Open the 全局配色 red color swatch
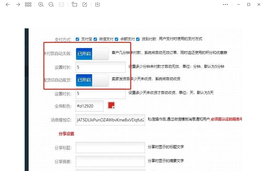267x171 pixels. click(111, 105)
